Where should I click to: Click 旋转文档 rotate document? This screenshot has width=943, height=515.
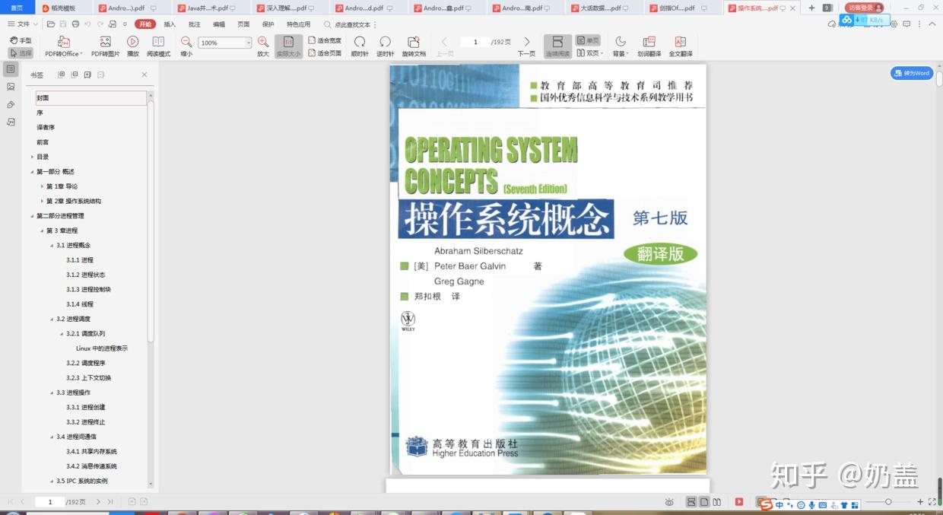413,46
